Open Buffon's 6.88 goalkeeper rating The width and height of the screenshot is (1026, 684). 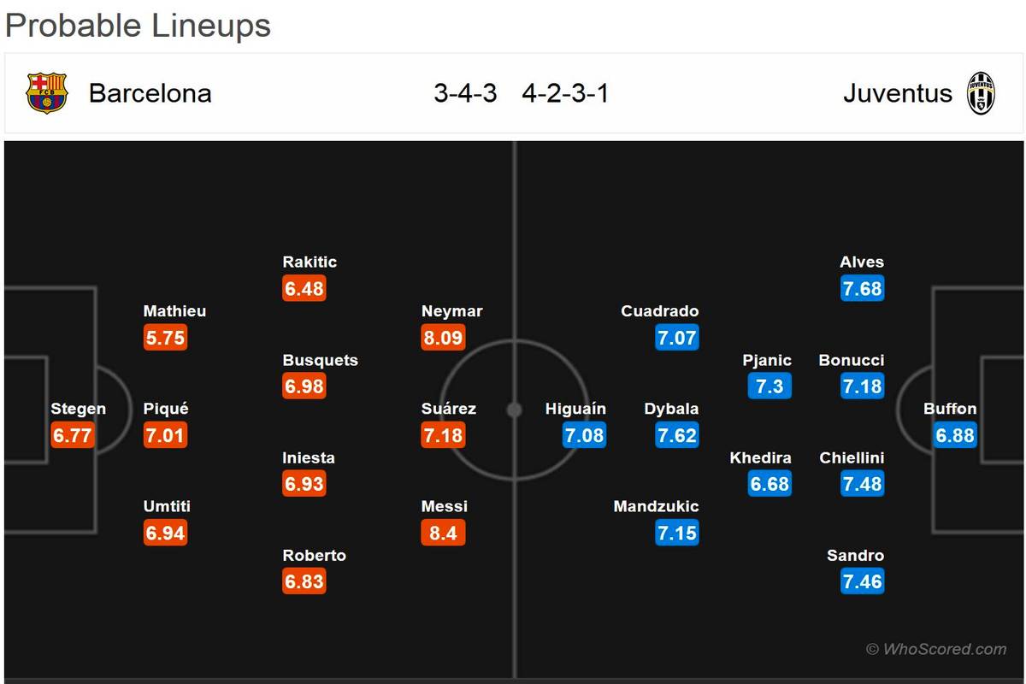coord(955,435)
